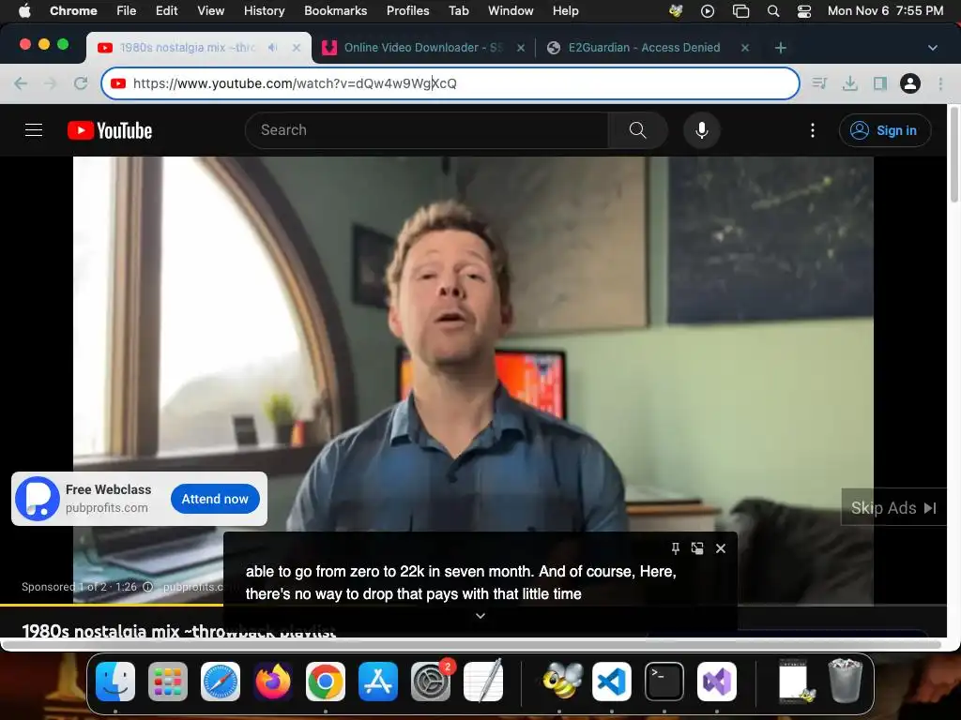
Task: Open the History menu
Action: point(264,10)
